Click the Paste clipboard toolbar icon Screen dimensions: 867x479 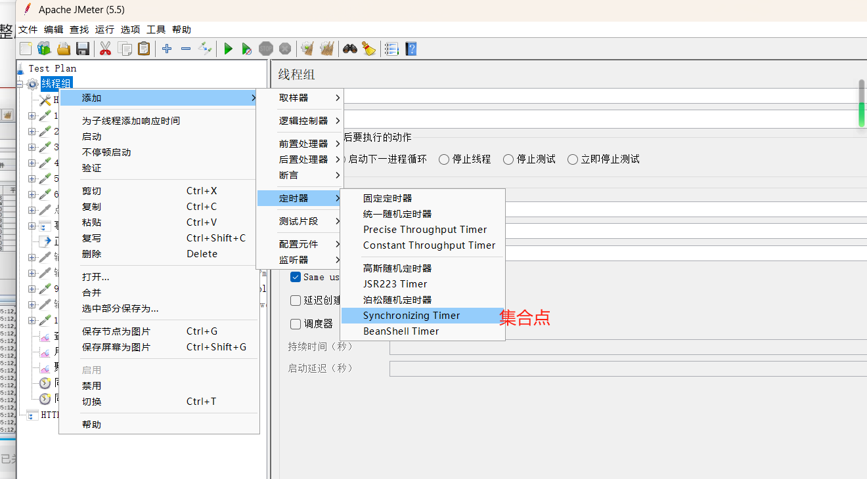pyautogui.click(x=144, y=49)
